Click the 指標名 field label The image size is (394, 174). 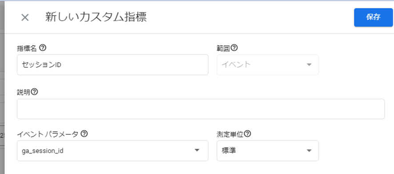27,48
